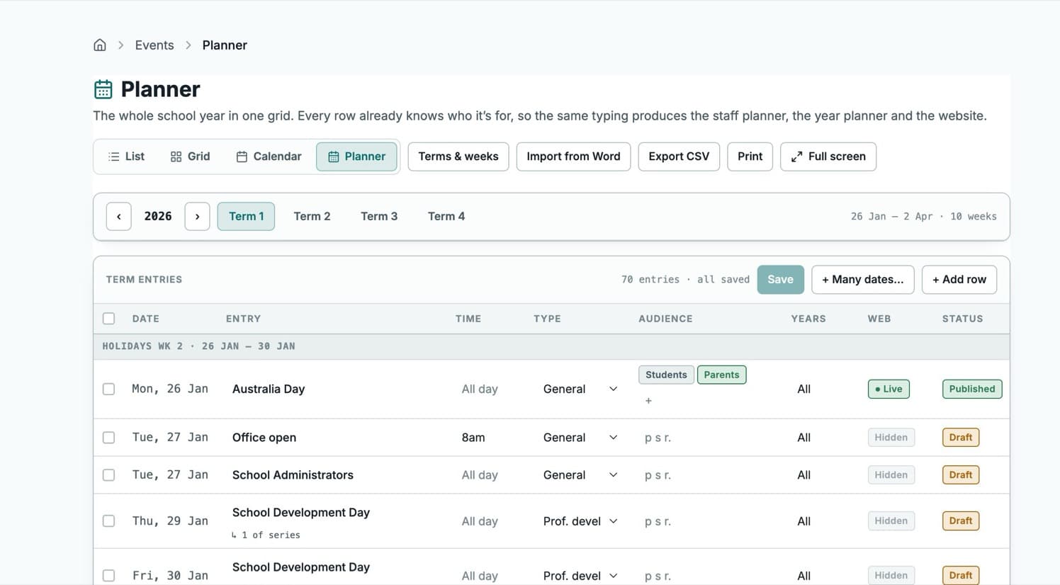Add audience plus in Australia Day row
Screen dimensions: 1060x585
tap(648, 401)
